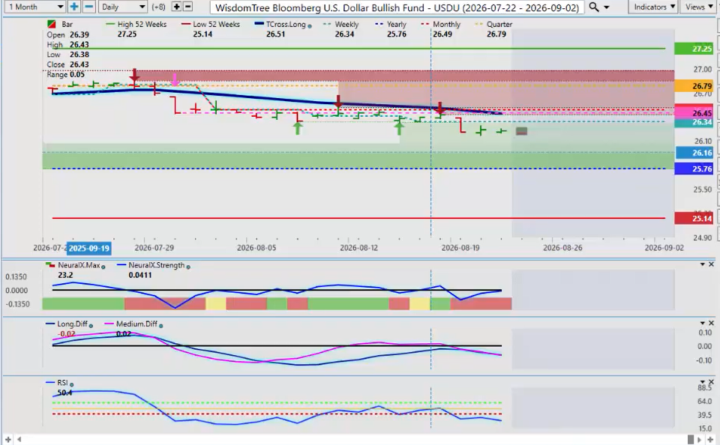The height and width of the screenshot is (445, 720).
Task: Click the blue minus zoom-out button
Action: tap(89, 7)
